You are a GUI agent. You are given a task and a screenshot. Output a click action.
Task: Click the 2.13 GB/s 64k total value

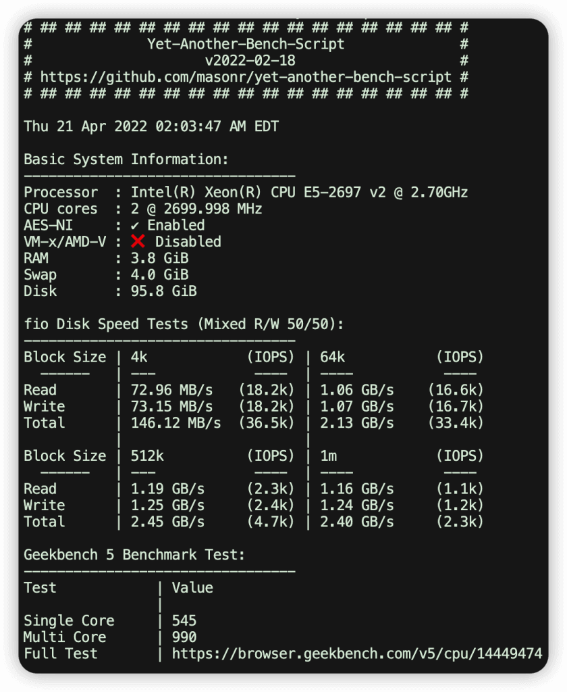356,423
